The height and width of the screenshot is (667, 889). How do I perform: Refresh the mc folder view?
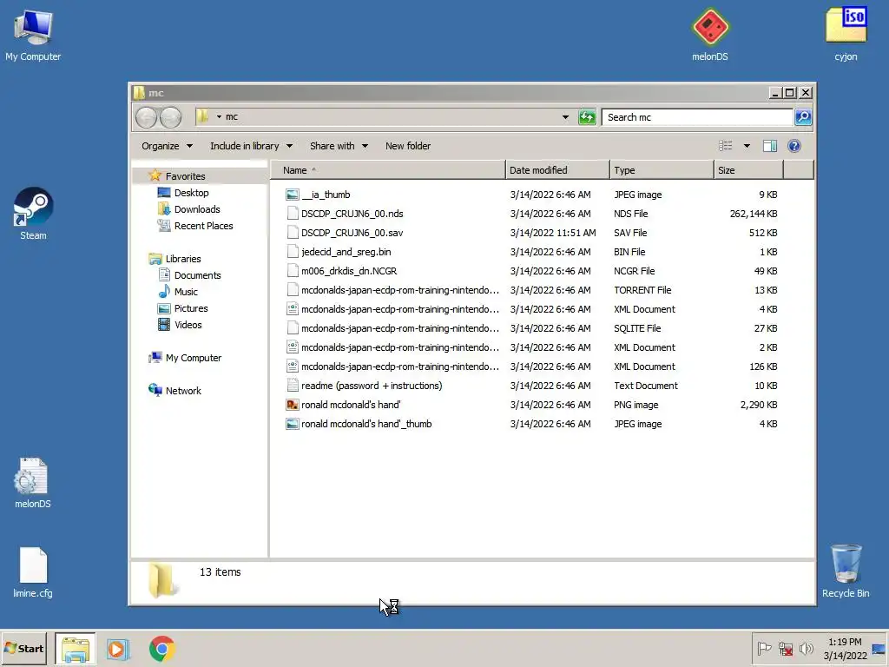[x=587, y=117]
